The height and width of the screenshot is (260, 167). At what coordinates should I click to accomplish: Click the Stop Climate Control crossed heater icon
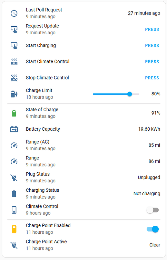(x=14, y=78)
